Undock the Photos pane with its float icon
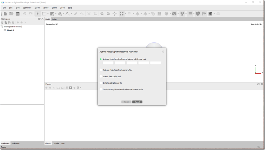The width and height of the screenshot is (265, 150). coord(259,84)
